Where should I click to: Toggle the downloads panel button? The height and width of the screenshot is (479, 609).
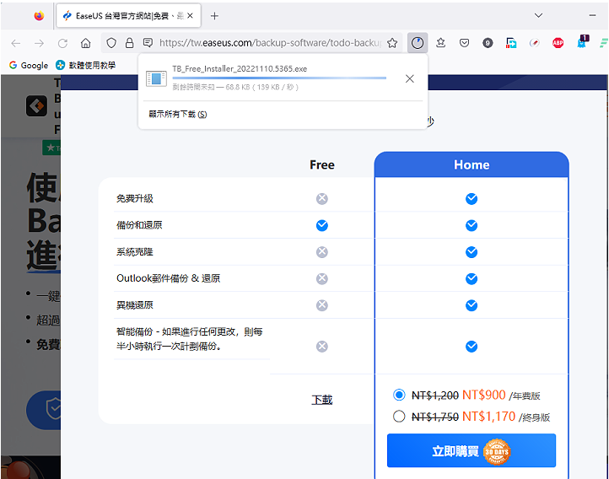pos(418,43)
